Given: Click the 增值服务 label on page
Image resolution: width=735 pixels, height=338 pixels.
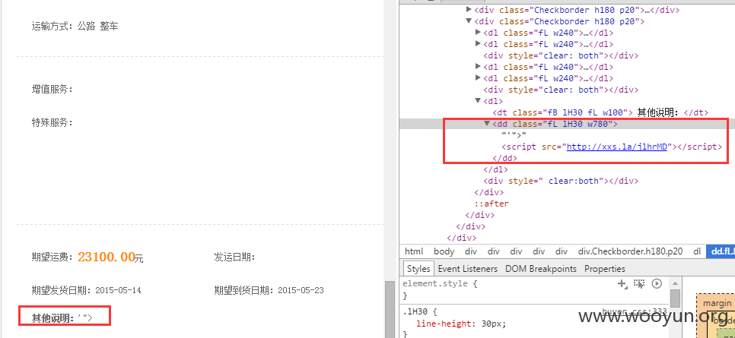Looking at the screenshot, I should coord(52,89).
